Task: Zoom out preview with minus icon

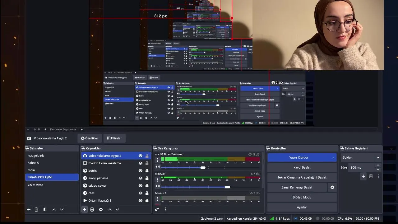Action: coord(28,129)
